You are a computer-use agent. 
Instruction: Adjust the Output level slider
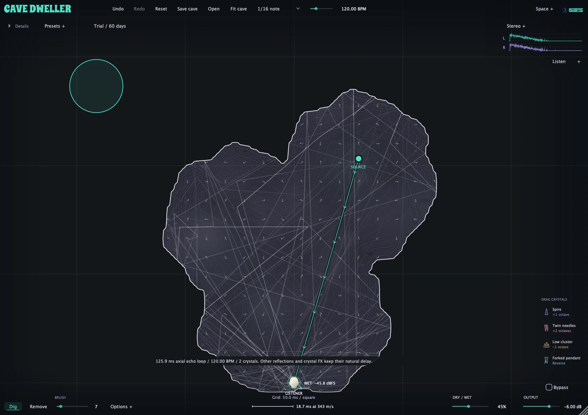pyautogui.click(x=541, y=407)
